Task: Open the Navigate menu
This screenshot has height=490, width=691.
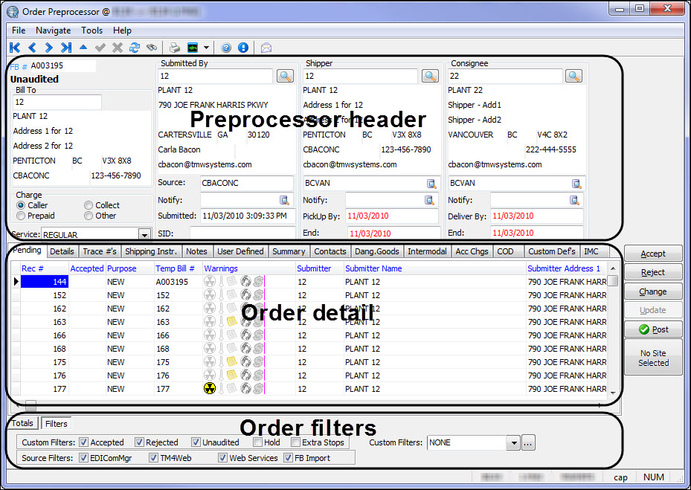Action: coord(53,30)
